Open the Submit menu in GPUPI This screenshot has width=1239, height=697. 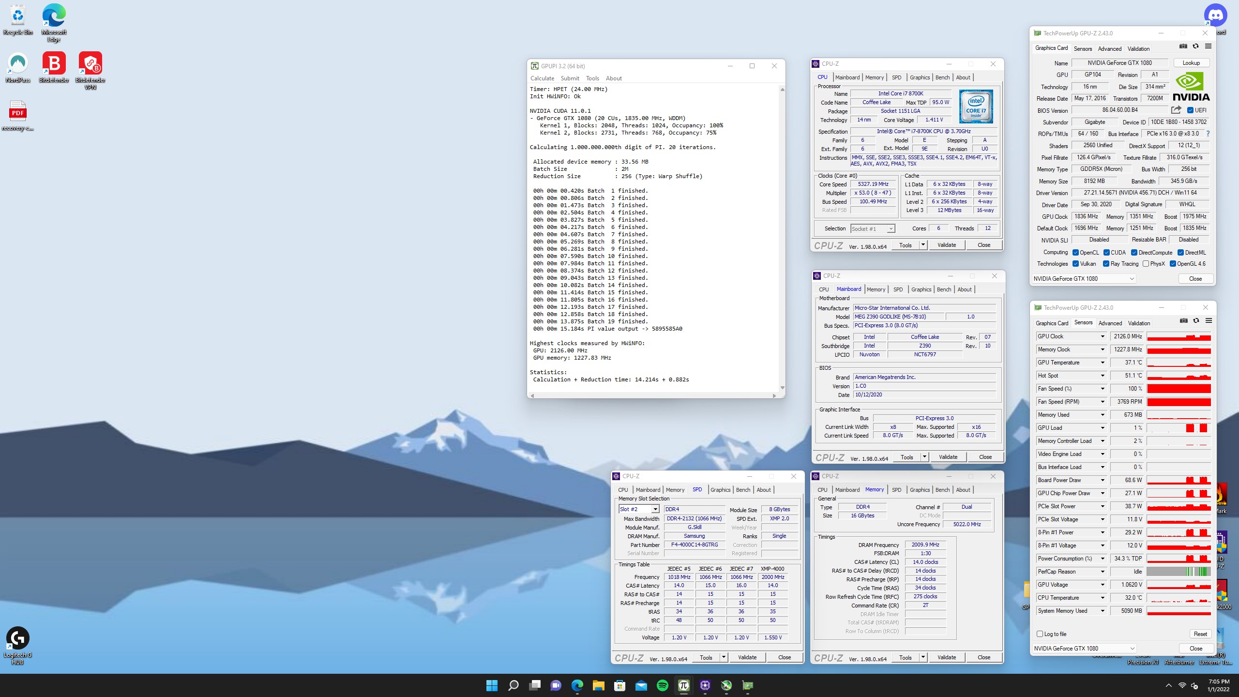(x=570, y=78)
